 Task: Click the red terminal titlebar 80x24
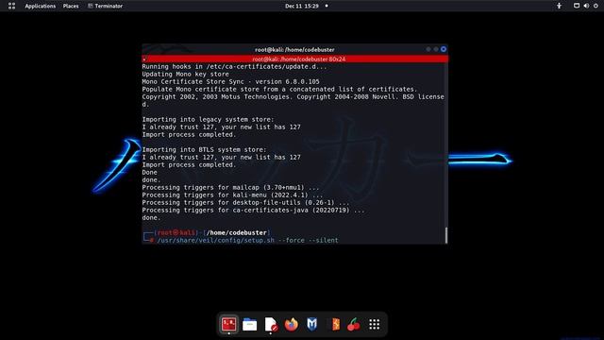295,59
